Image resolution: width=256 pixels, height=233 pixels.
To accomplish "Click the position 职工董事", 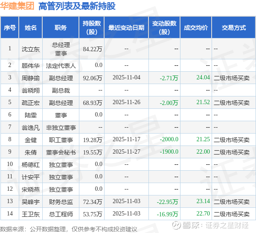I will coord(61,140).
